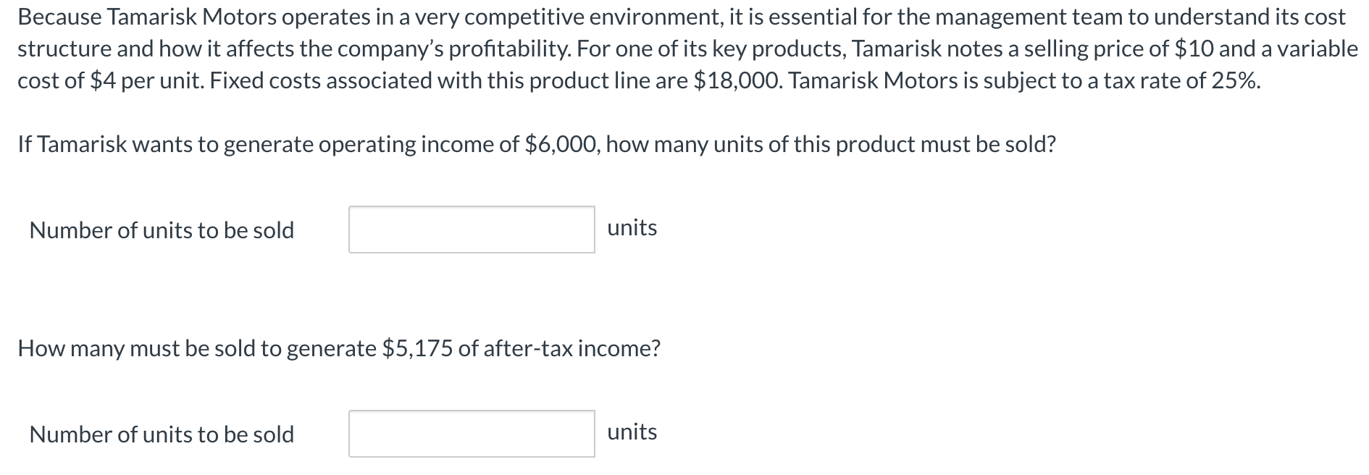Select the question mentioning $6,000 operating income
Viewport: 1369px width, 475px height.
[x=536, y=143]
